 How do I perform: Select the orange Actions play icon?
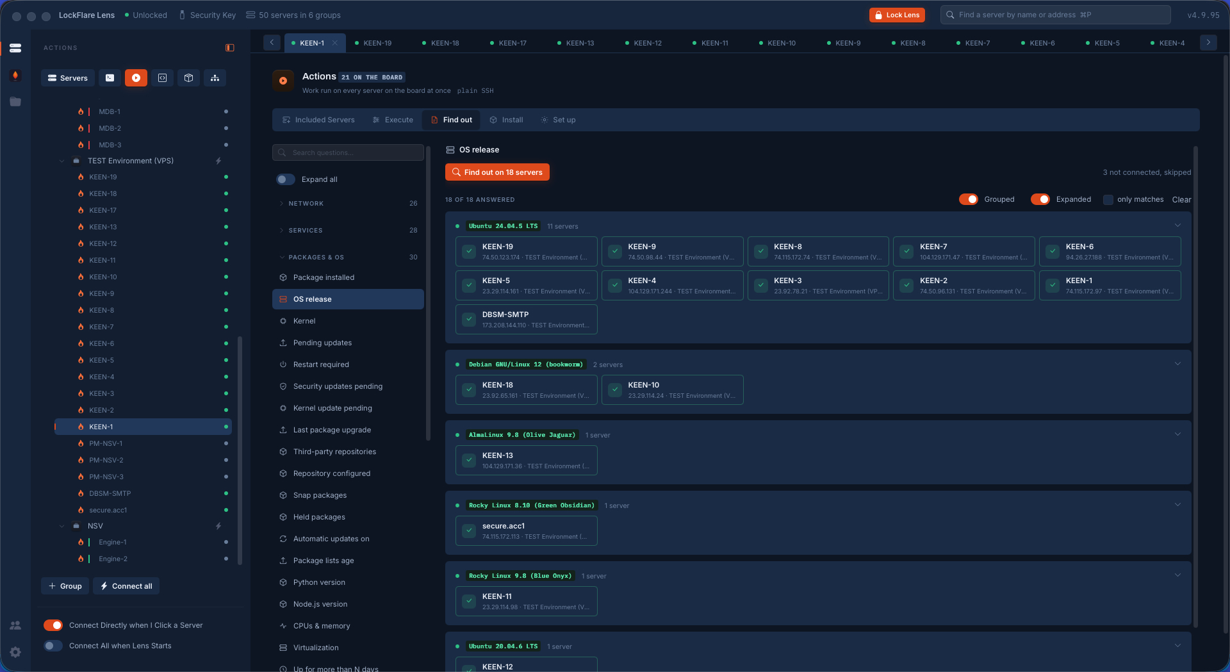point(136,78)
